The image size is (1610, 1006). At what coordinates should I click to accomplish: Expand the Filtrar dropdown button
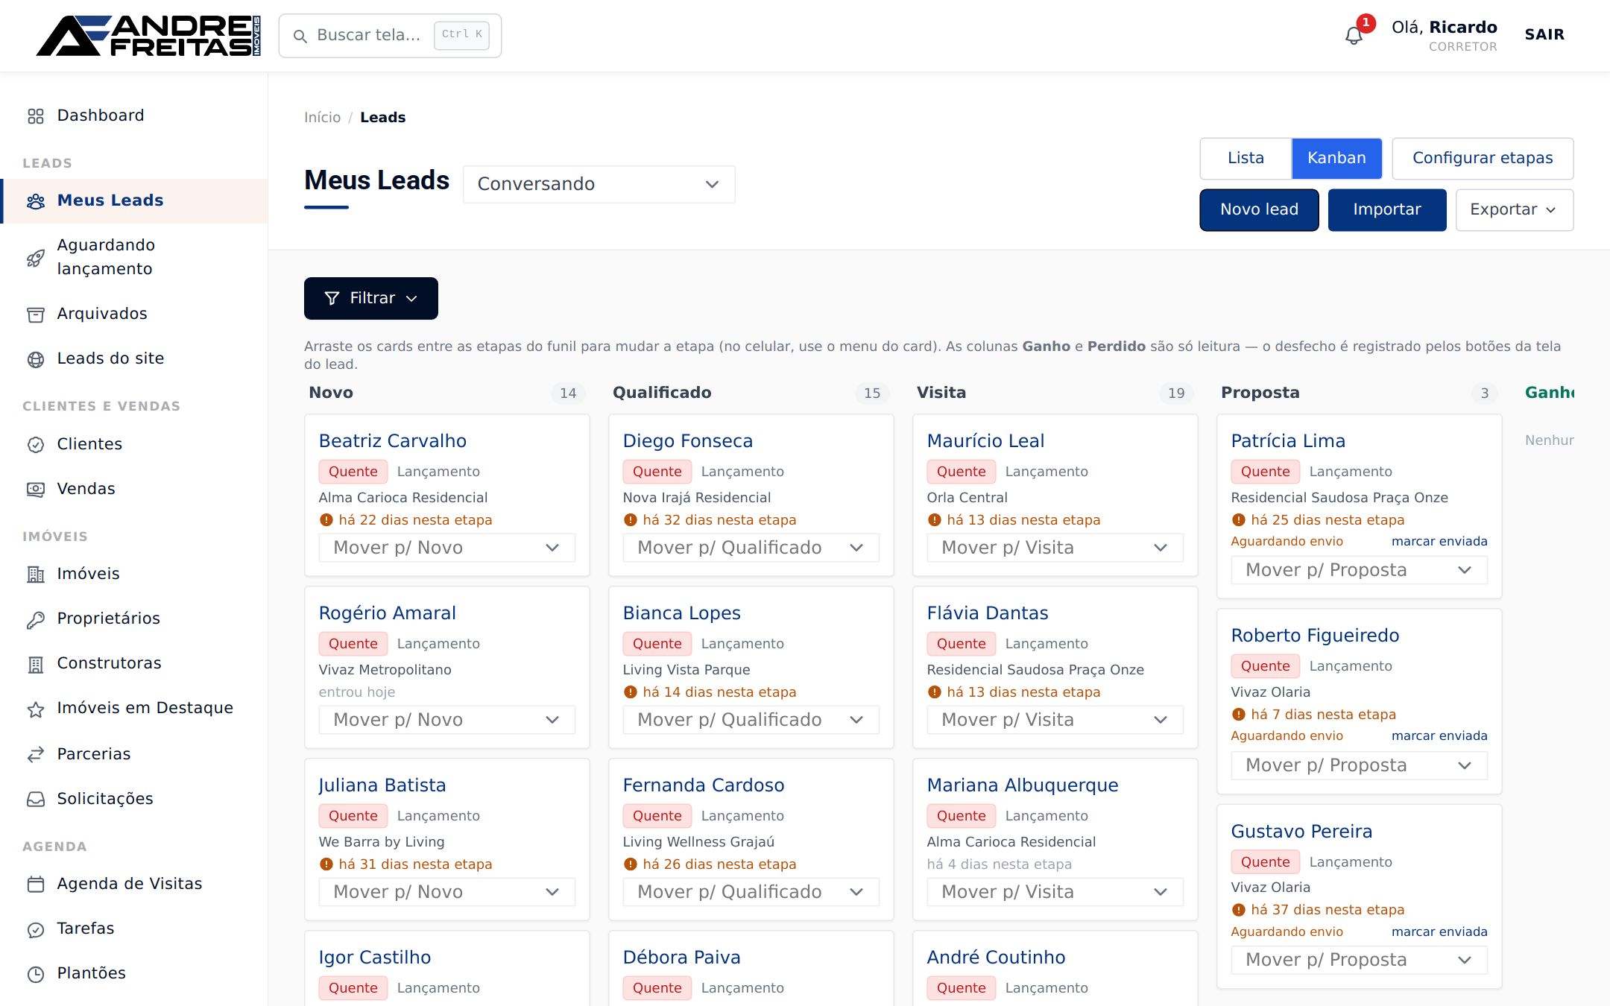[370, 298]
